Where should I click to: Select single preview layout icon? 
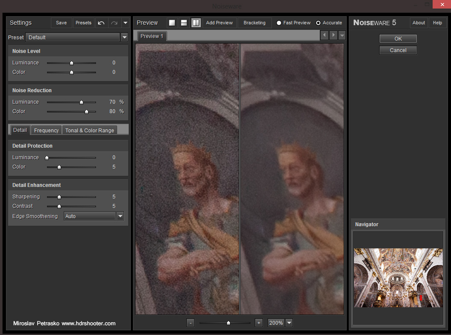tap(172, 23)
